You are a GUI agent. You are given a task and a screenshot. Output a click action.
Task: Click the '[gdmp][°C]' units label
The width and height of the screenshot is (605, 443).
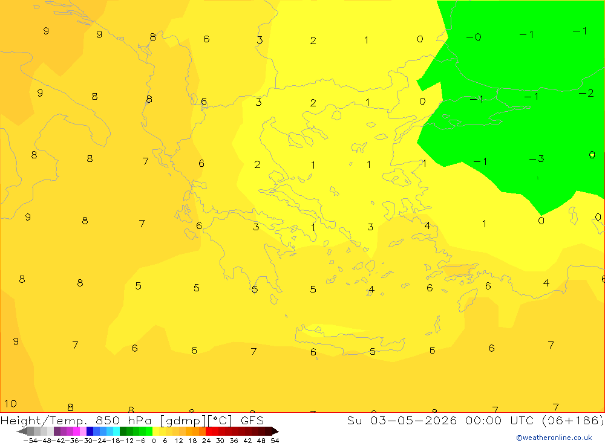click(x=197, y=421)
